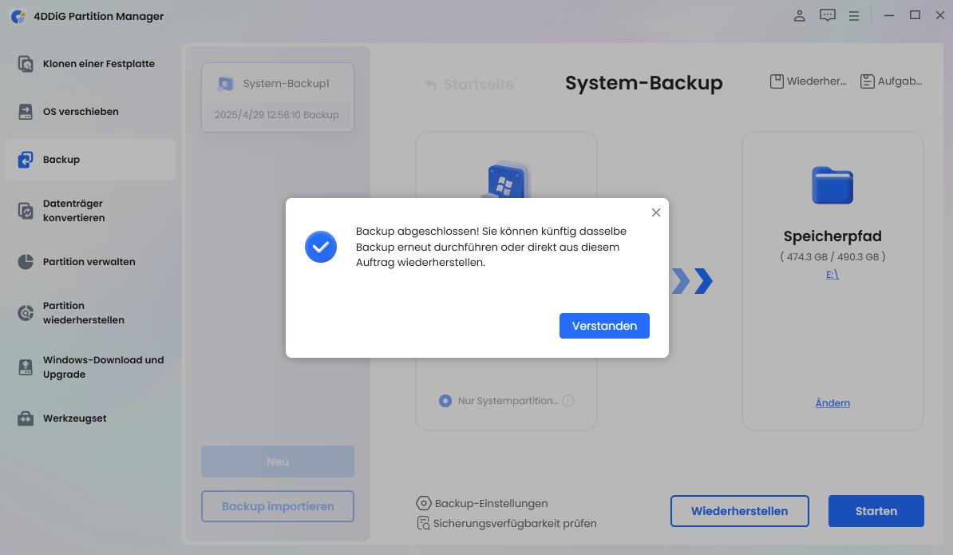This screenshot has height=555, width=953.
Task: Click the Neu button
Action: (278, 462)
